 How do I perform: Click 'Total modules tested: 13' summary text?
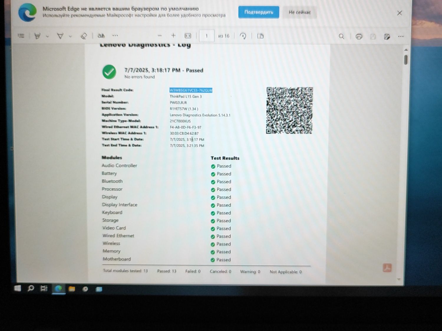coord(125,271)
